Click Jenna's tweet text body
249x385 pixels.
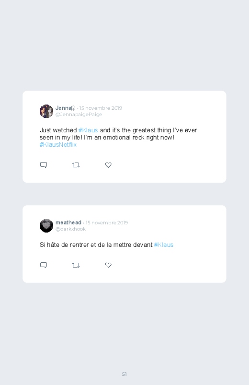118,138
